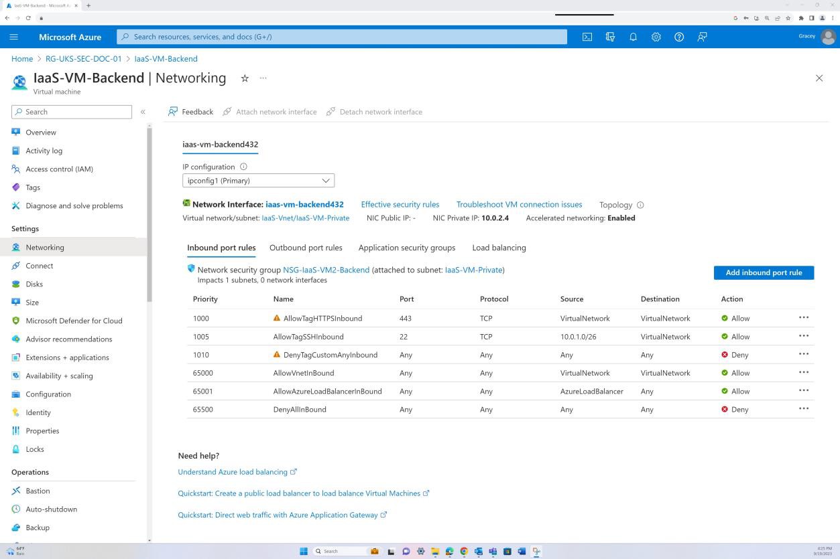Open the Help and support icon
840x559 pixels.
coord(678,37)
